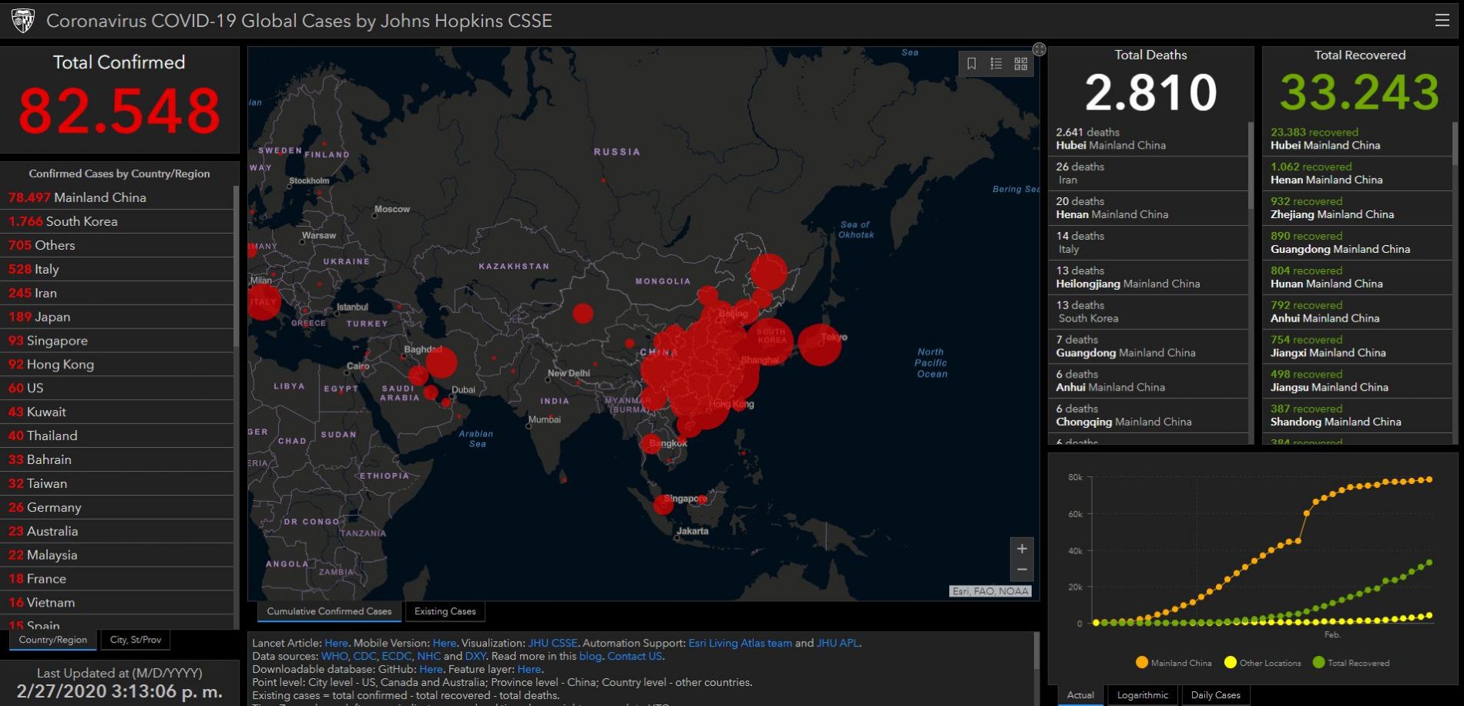The image size is (1464, 706).
Task: Switch to the Existing Cases map tab
Action: 445,611
